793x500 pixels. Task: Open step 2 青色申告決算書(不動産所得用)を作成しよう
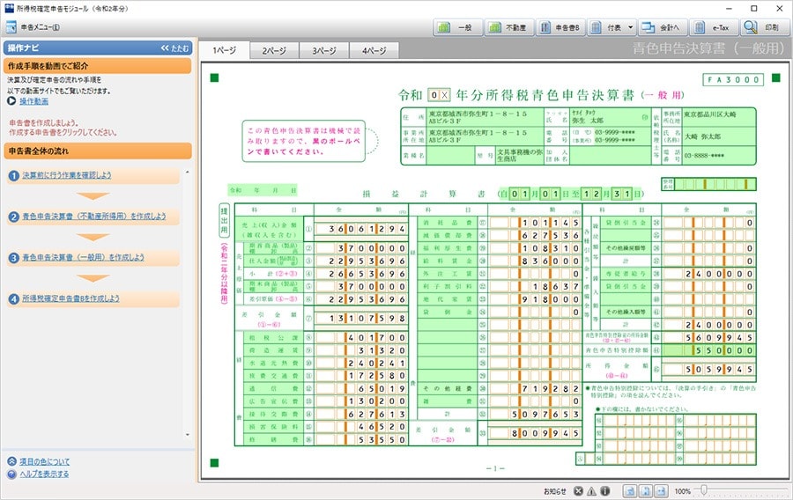tap(94, 217)
